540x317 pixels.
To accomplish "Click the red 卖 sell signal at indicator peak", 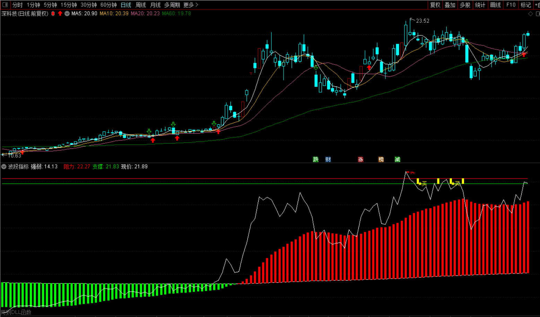I will point(410,172).
